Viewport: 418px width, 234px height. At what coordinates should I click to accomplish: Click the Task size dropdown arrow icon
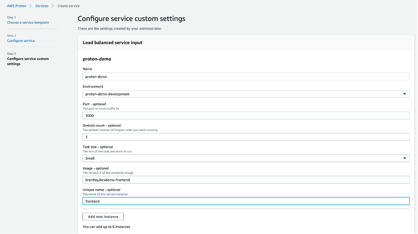coord(405,158)
